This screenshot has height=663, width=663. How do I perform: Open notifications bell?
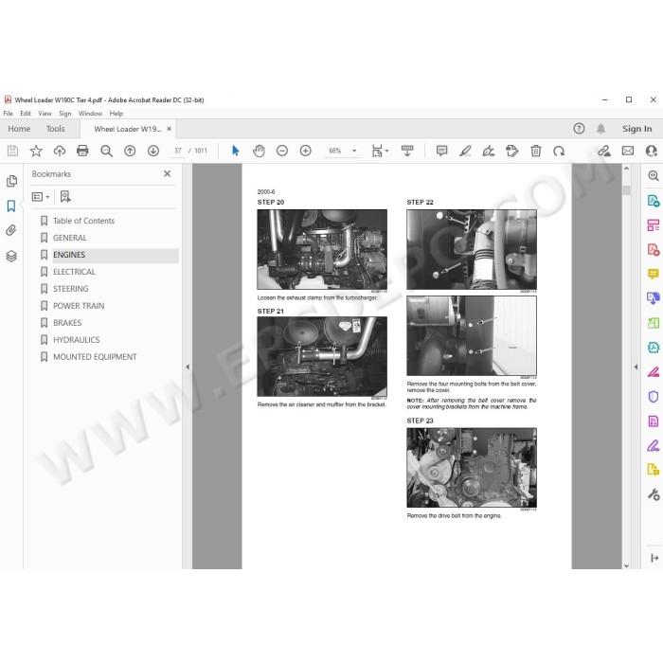tap(600, 129)
